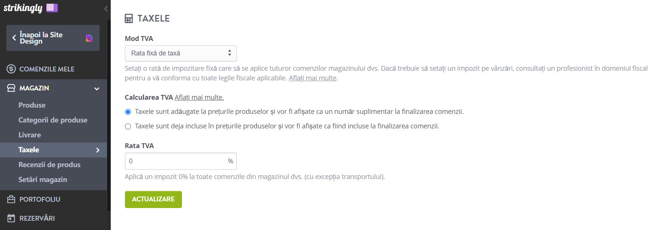Click the ACTUALIZARE button
Screen dimensions: 657x230
[x=153, y=199]
